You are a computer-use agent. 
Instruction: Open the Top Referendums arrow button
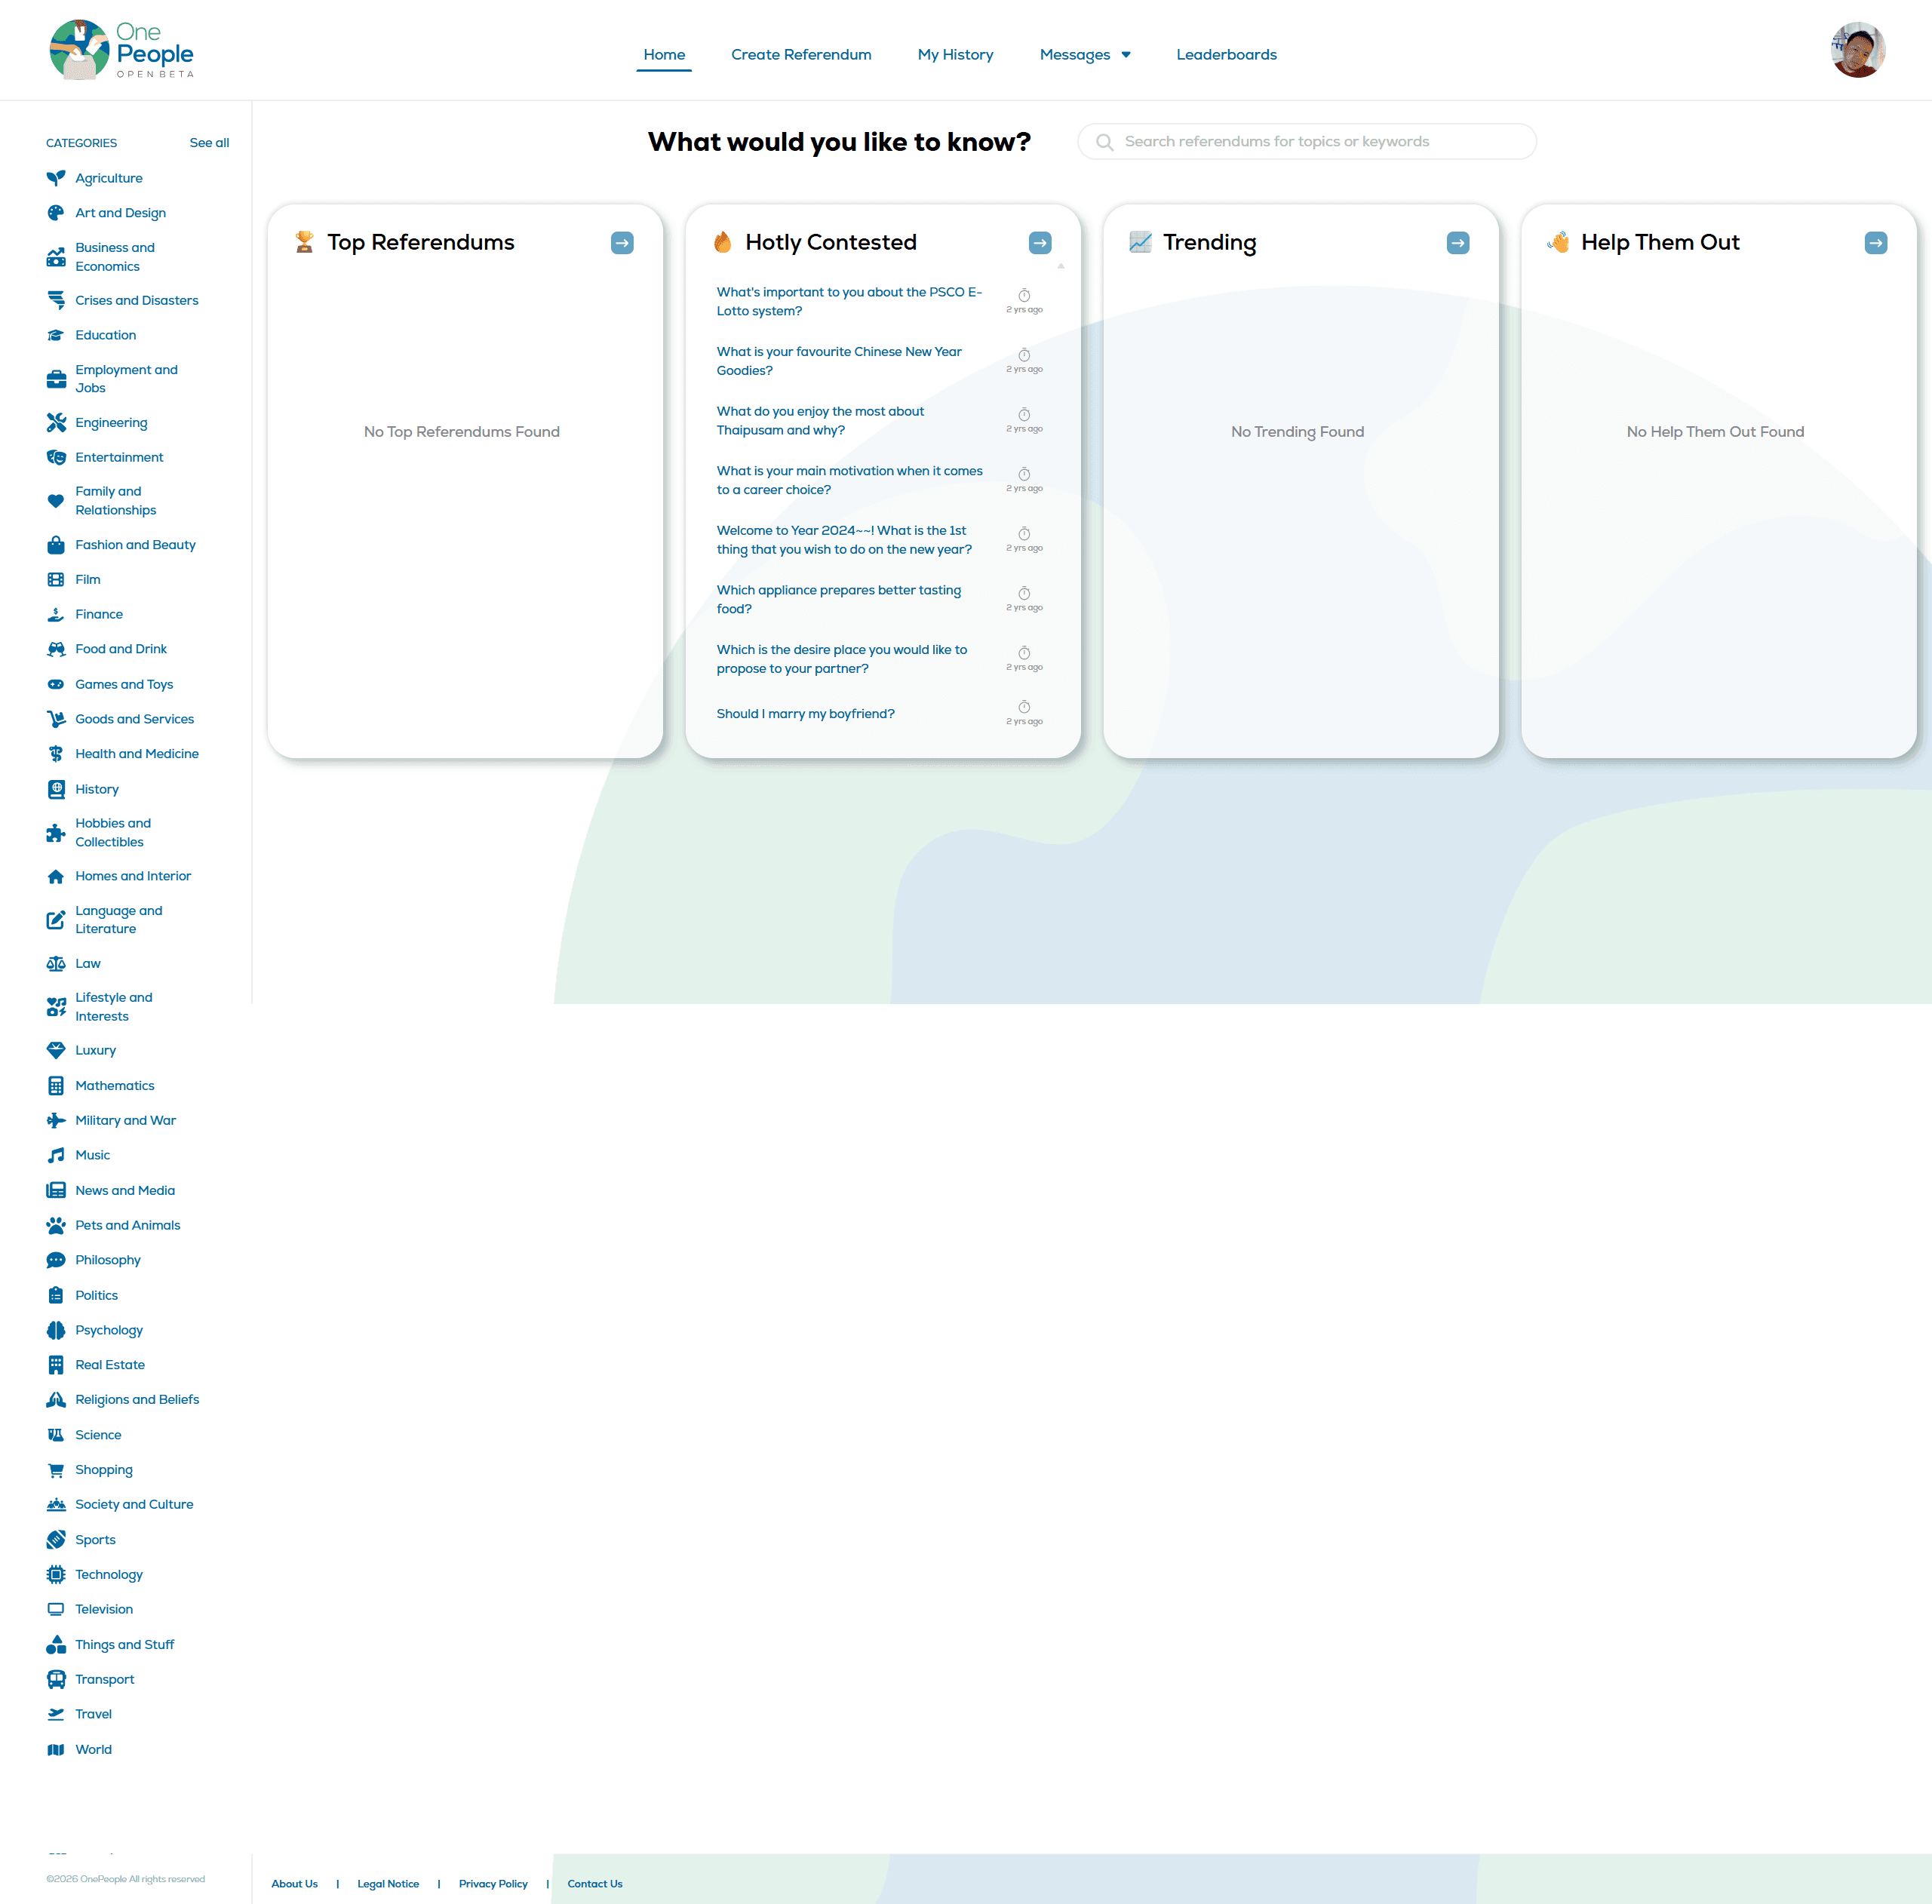622,243
